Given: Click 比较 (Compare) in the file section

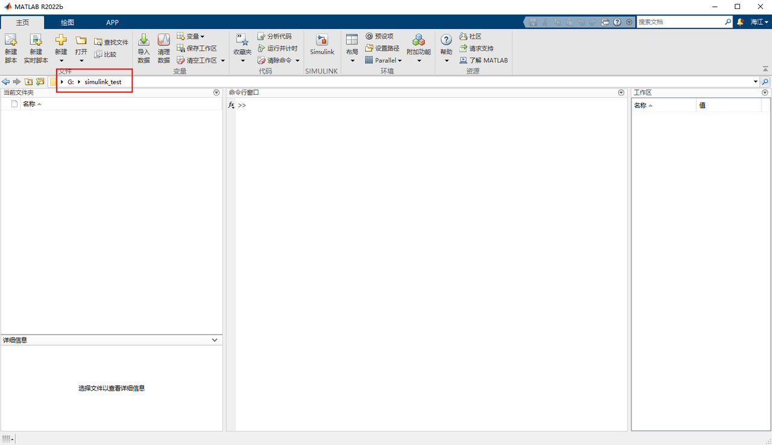Looking at the screenshot, I should (x=105, y=54).
